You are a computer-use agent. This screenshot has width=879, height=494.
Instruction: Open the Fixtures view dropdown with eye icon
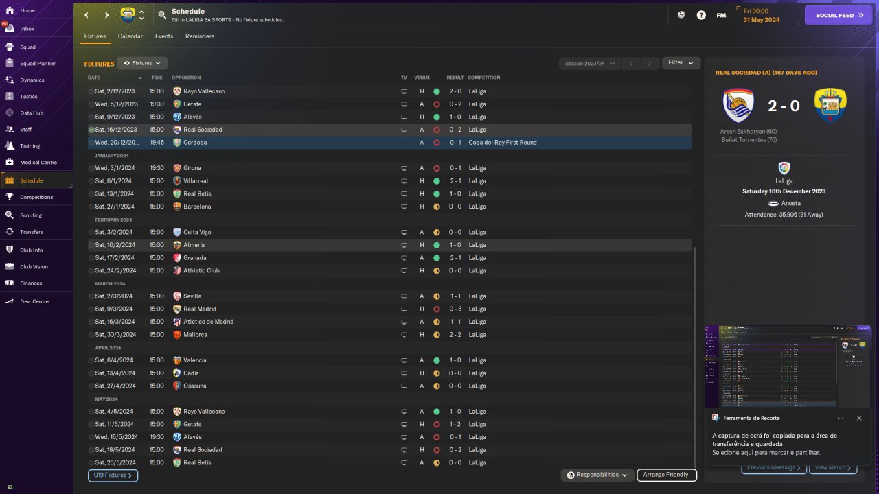pos(142,63)
